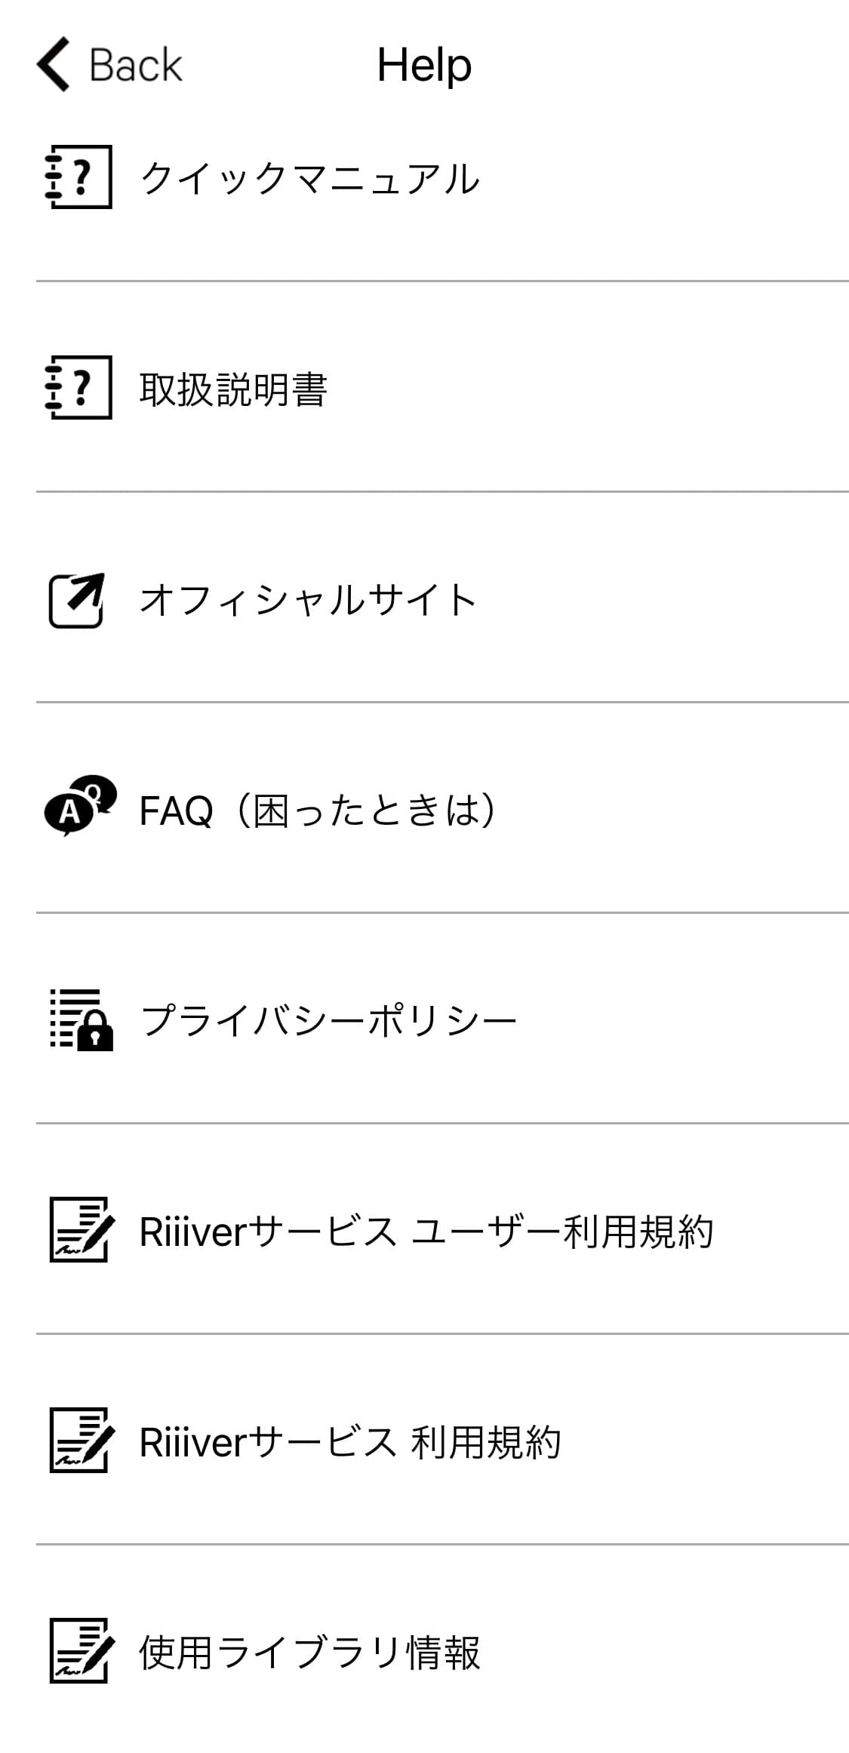The image size is (849, 1753).
Task: Tap the Back chevron arrow icon
Action: pos(53,64)
